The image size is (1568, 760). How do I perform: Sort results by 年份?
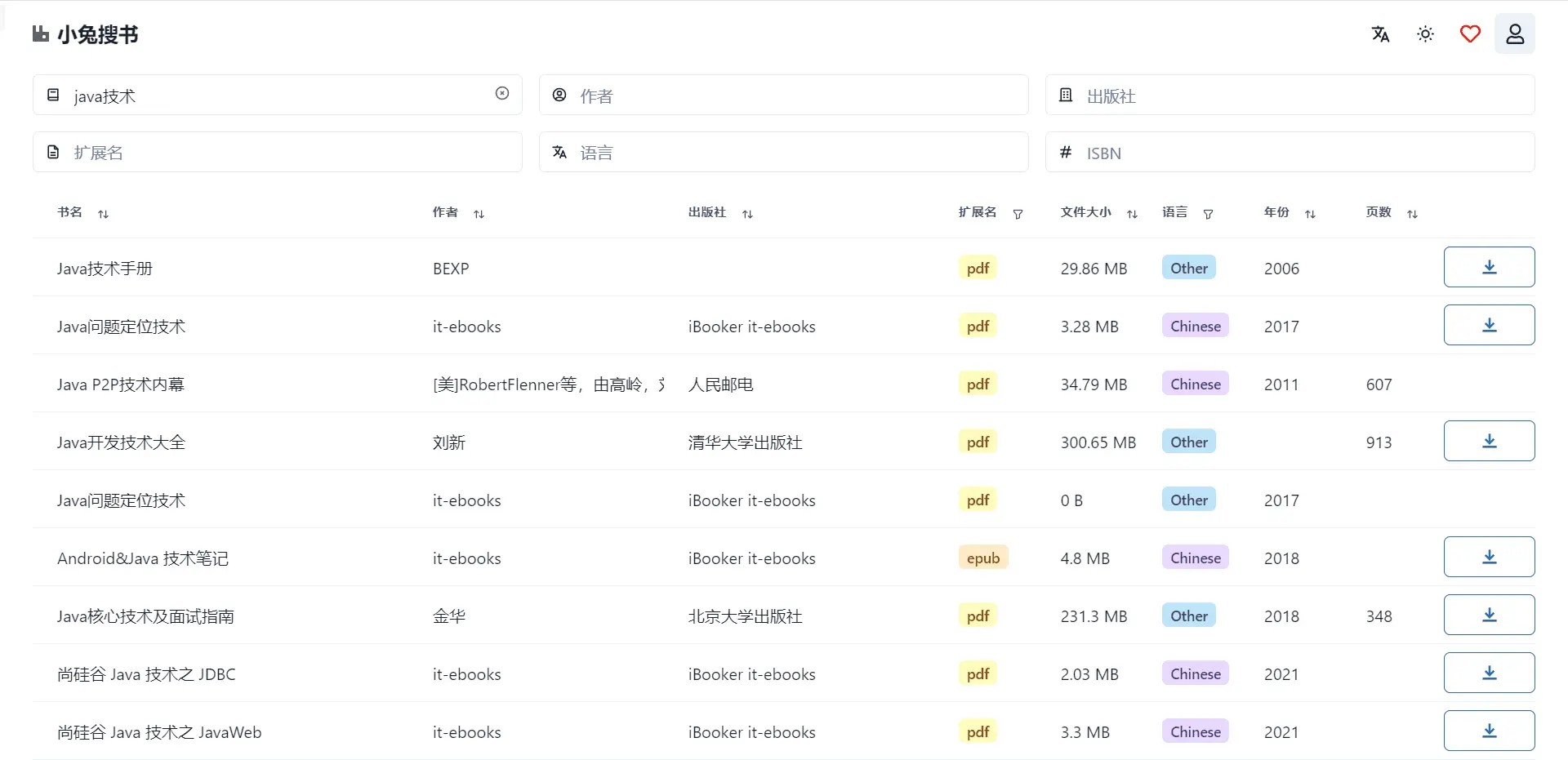tap(1311, 214)
